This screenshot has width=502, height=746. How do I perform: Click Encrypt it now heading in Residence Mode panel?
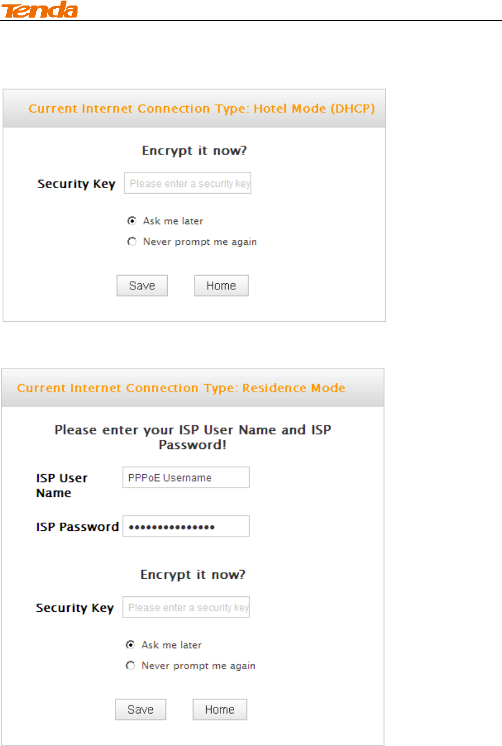(x=192, y=575)
